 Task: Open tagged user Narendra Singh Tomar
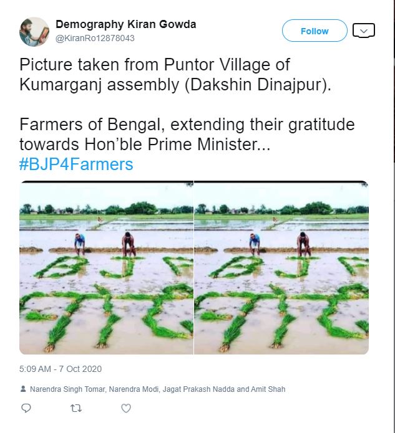click(x=68, y=389)
